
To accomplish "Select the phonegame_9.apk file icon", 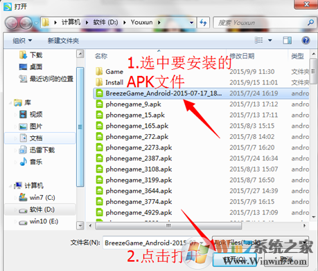I will point(99,104).
